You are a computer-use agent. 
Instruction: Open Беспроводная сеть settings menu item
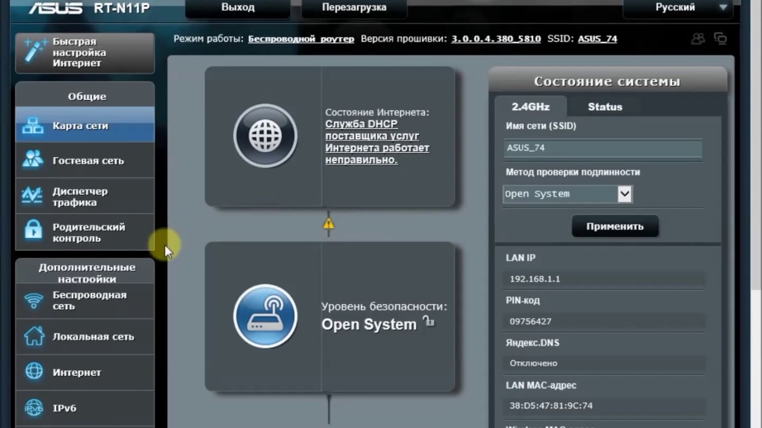pyautogui.click(x=85, y=301)
